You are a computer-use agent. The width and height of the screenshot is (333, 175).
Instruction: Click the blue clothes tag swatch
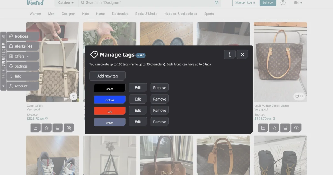(x=110, y=100)
